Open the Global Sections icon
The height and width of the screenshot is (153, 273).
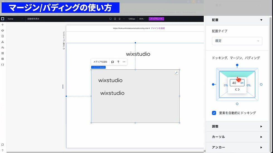[3, 42]
